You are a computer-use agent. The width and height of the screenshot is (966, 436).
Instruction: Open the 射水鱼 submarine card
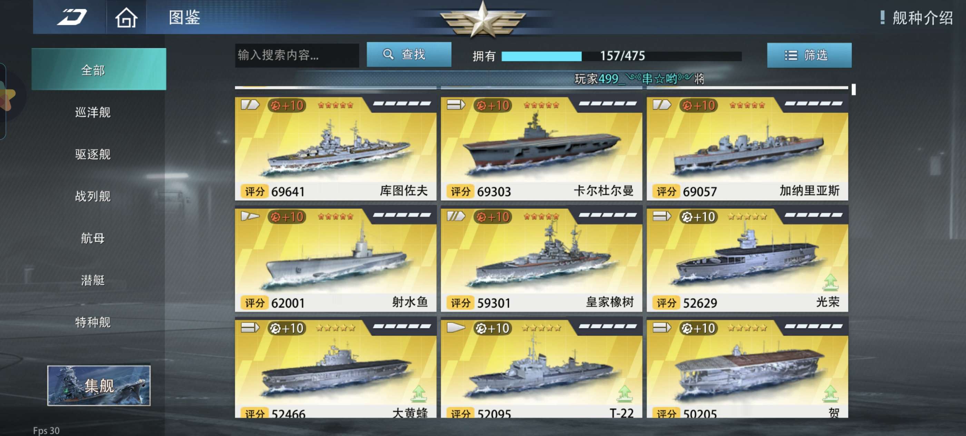click(x=336, y=260)
